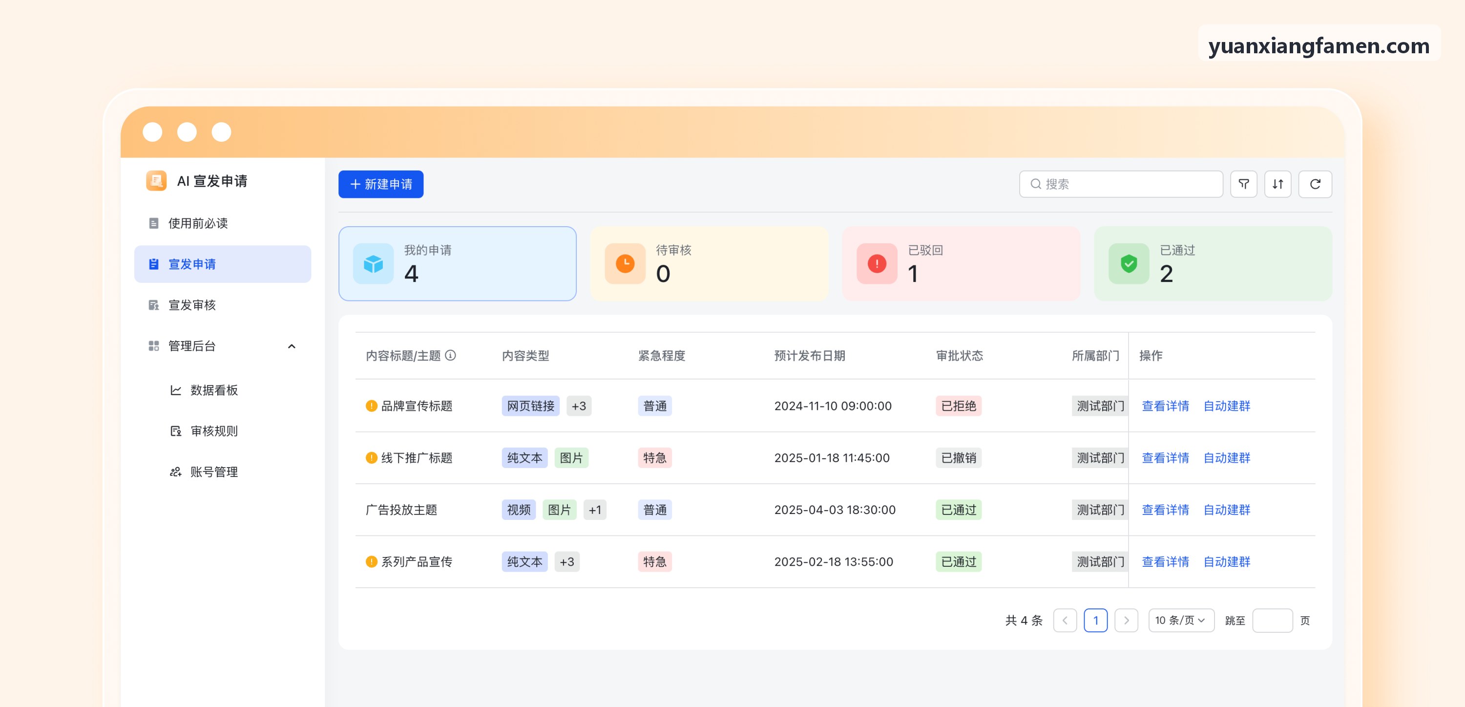Click 自动建群 for 系列产品宣传
Image resolution: width=1465 pixels, height=707 pixels.
tap(1227, 562)
